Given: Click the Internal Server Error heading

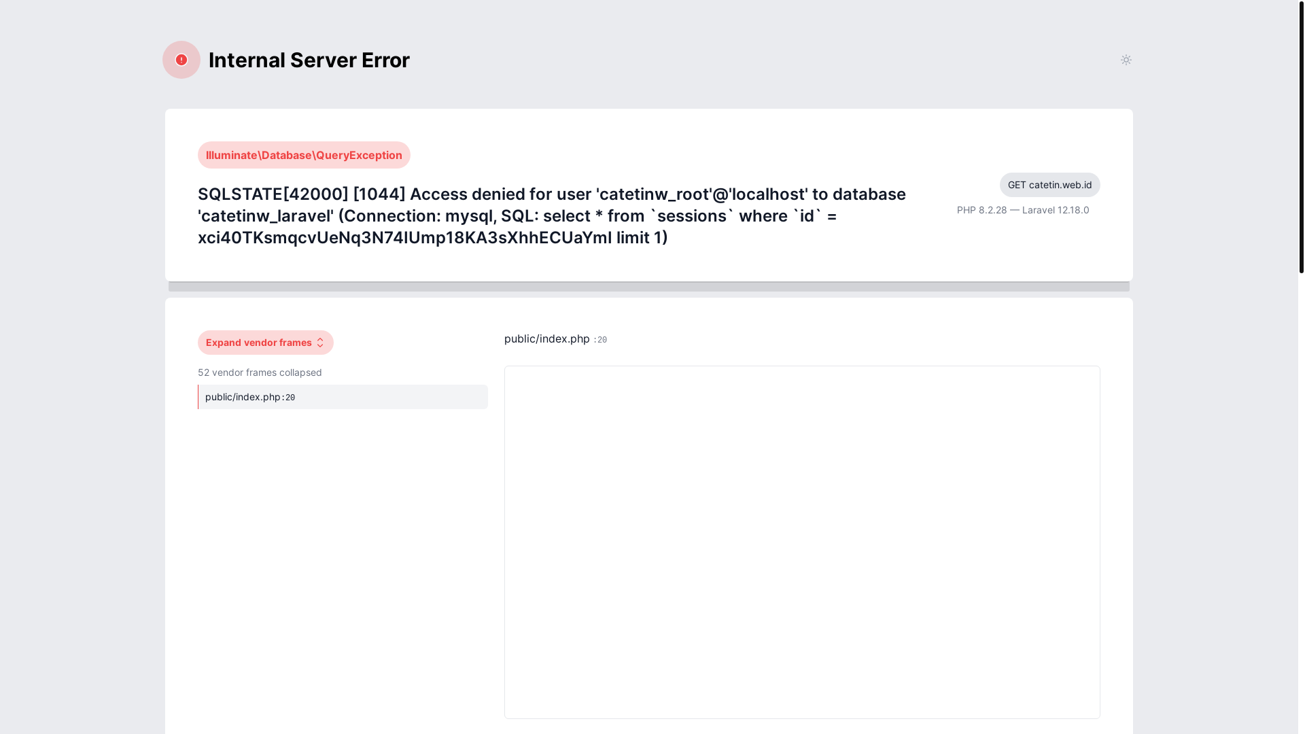Looking at the screenshot, I should [x=309, y=60].
